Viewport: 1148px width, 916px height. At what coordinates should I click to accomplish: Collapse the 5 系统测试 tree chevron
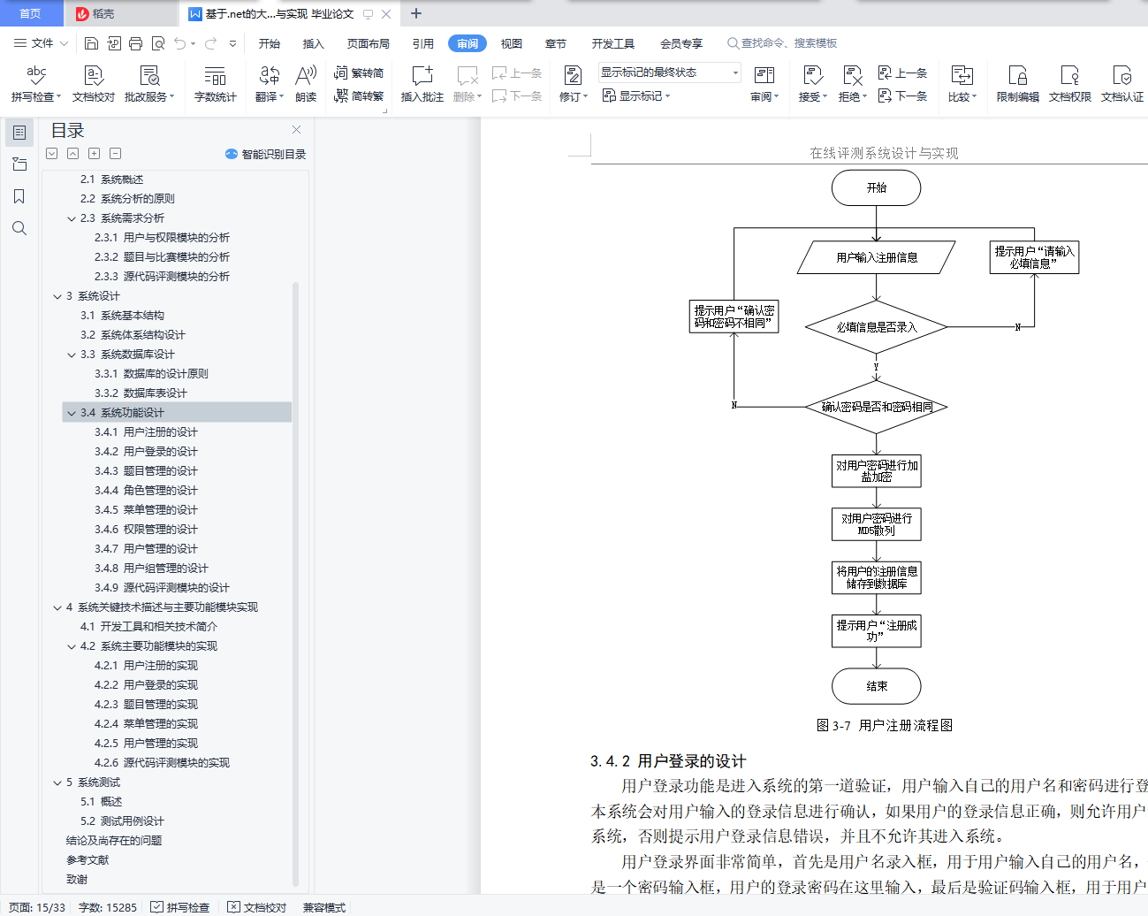(57, 782)
